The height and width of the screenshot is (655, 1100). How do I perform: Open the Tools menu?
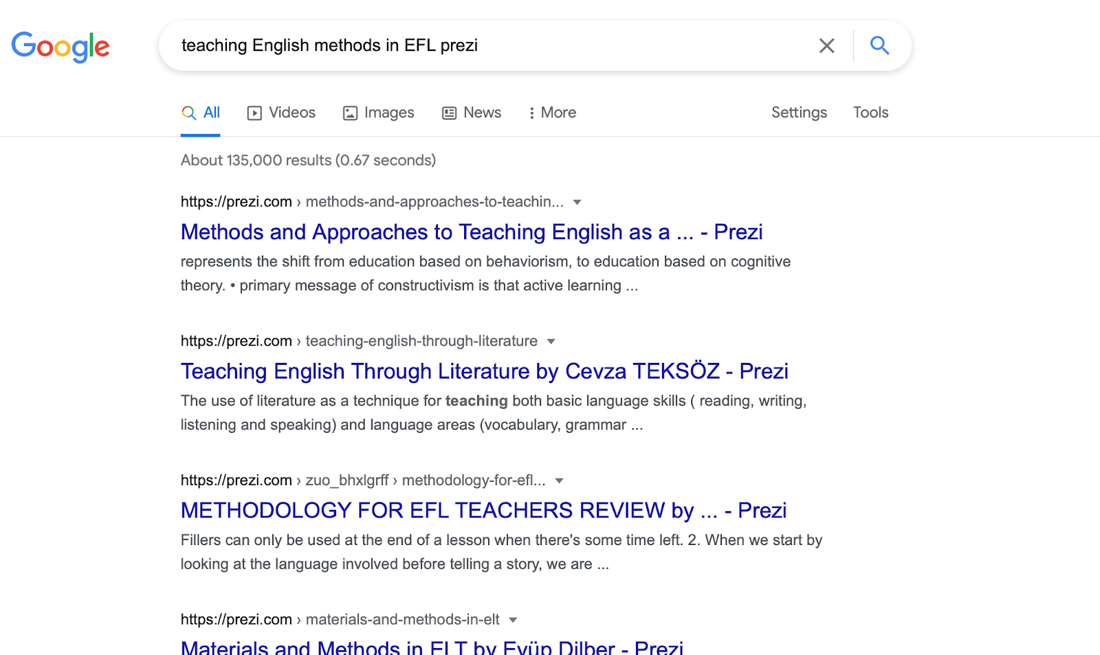[x=870, y=113]
